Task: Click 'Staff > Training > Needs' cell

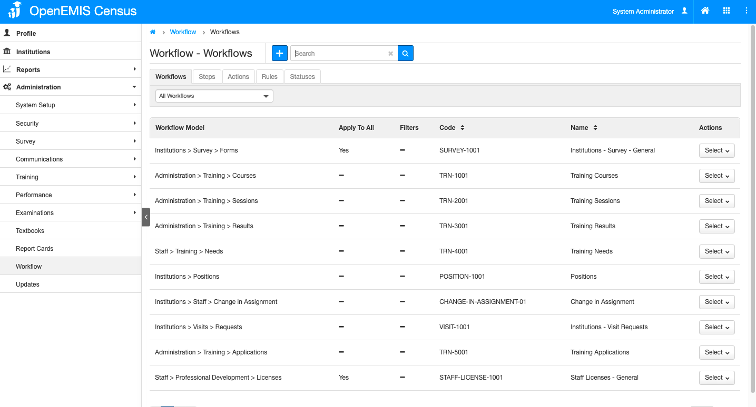Action: (x=189, y=251)
